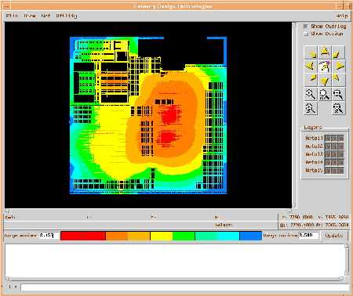Image resolution: width=353 pixels, height=296 pixels.
Task: Pan diagonally with upper-left arrow icon
Action: tap(311, 52)
